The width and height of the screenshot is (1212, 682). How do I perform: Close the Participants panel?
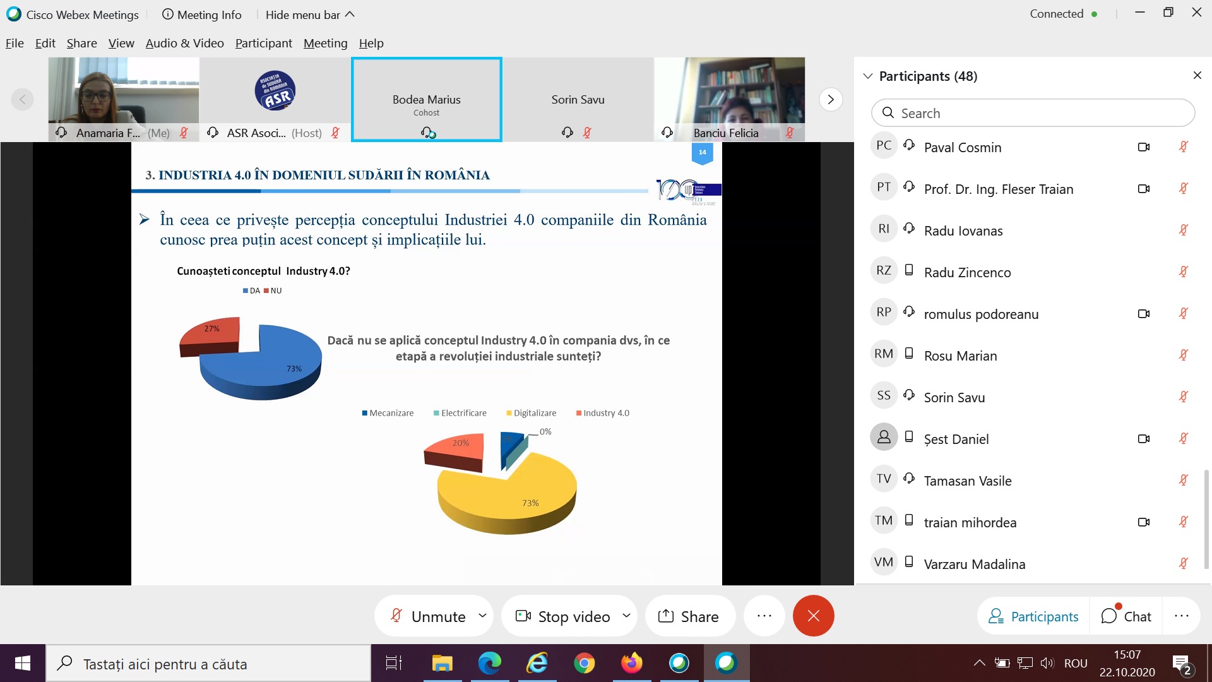(x=1197, y=76)
